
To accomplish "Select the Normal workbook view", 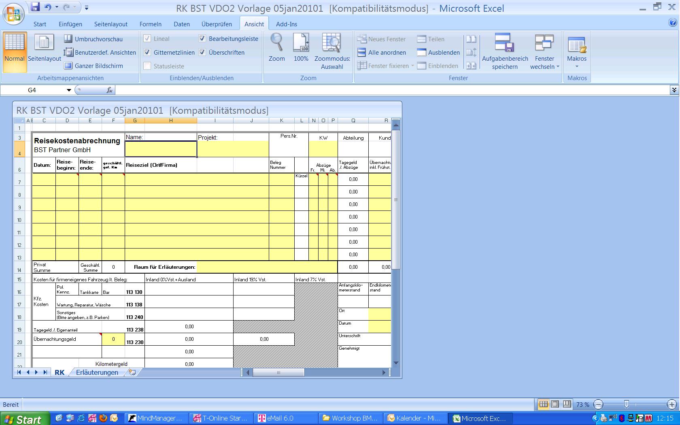I will pyautogui.click(x=15, y=52).
